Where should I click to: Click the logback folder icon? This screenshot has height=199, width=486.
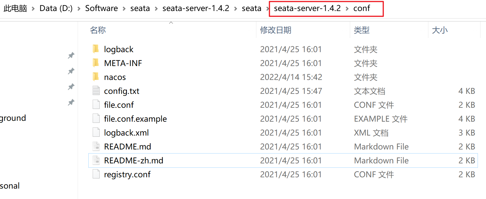(96, 49)
